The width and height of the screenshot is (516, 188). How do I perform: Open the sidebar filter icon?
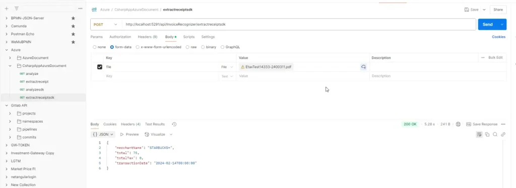click(17, 8)
